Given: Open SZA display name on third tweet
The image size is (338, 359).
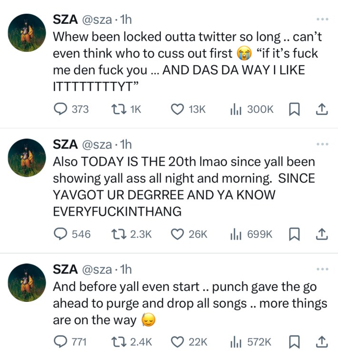Looking at the screenshot, I should (x=65, y=269).
